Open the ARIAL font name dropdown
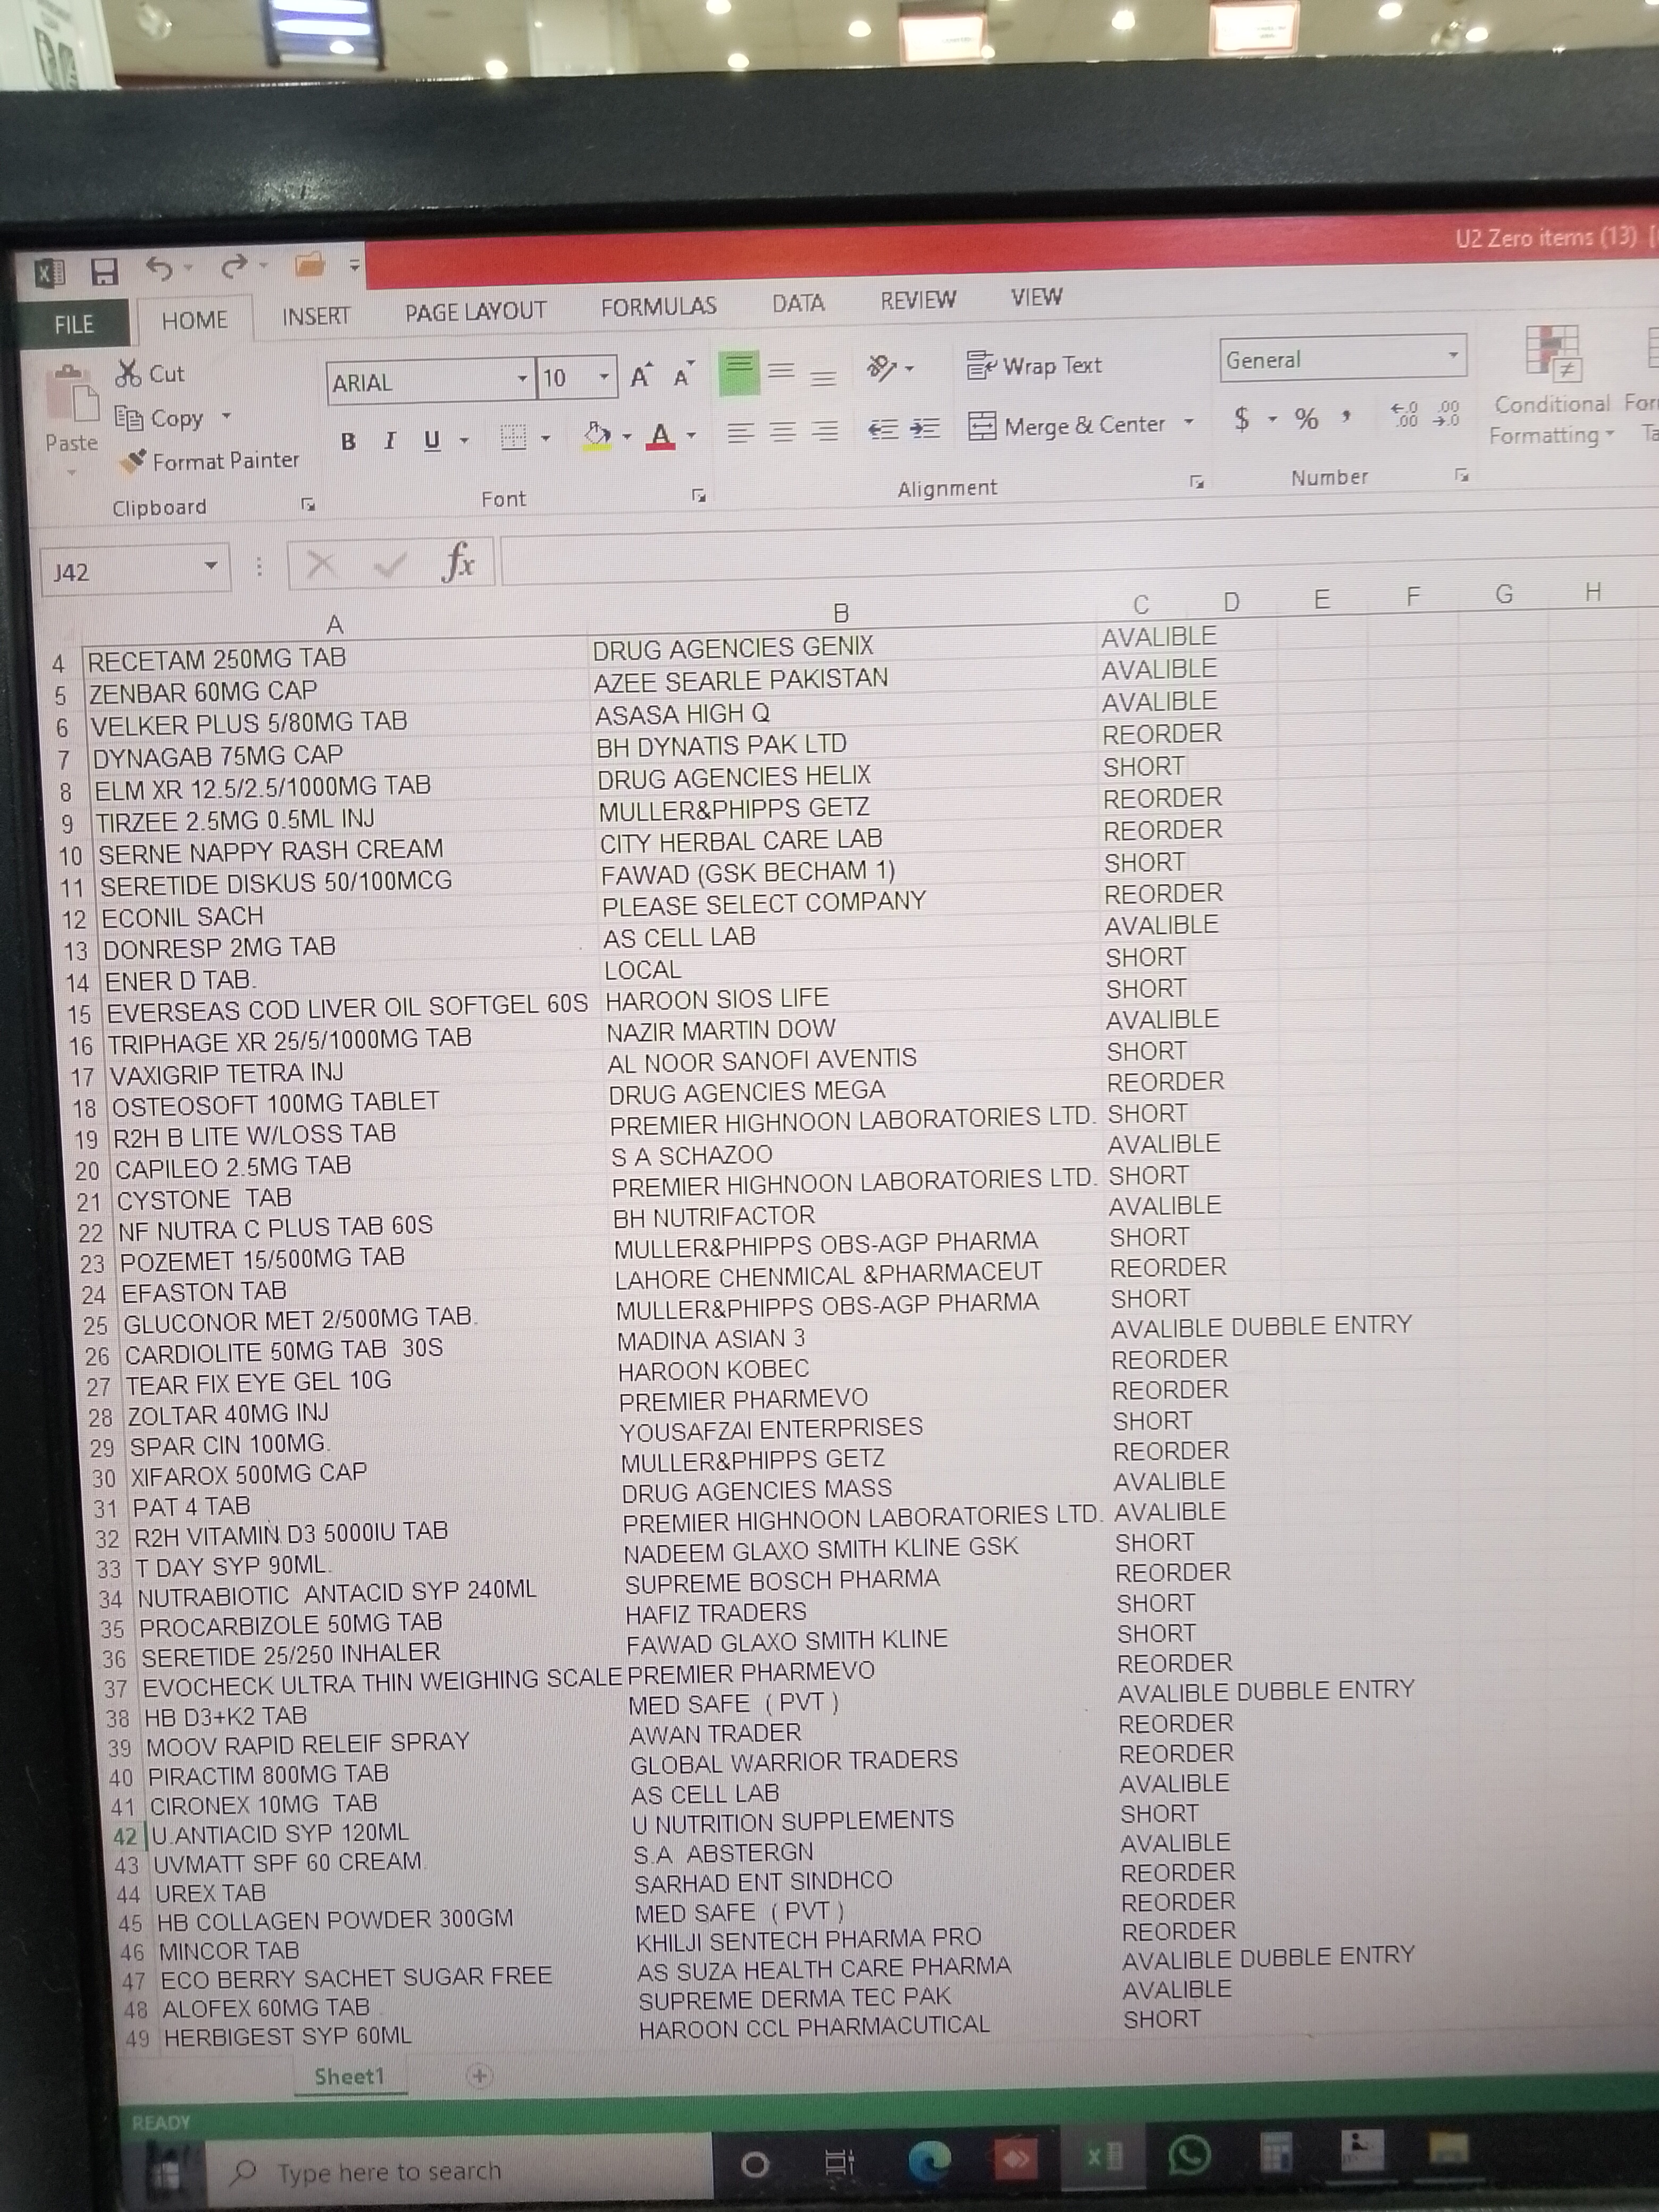 (x=522, y=379)
